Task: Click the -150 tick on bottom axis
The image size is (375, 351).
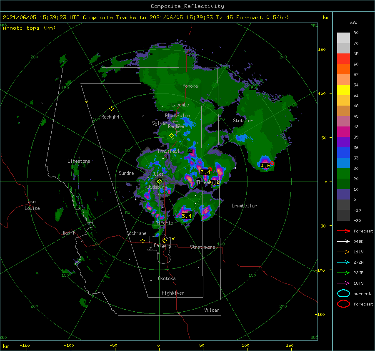Action: pos(25,345)
